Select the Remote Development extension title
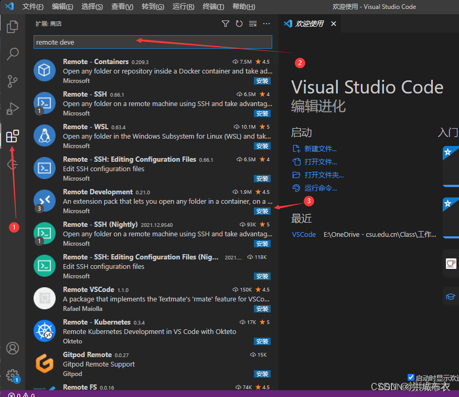Viewport: 459px width, 397px height. (98, 192)
